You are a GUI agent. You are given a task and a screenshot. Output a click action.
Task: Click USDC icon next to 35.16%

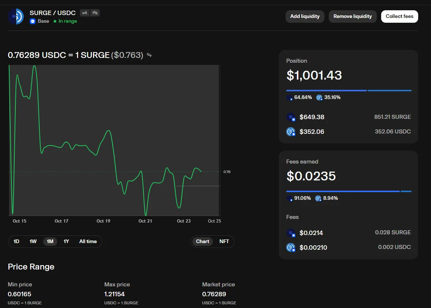(x=319, y=98)
